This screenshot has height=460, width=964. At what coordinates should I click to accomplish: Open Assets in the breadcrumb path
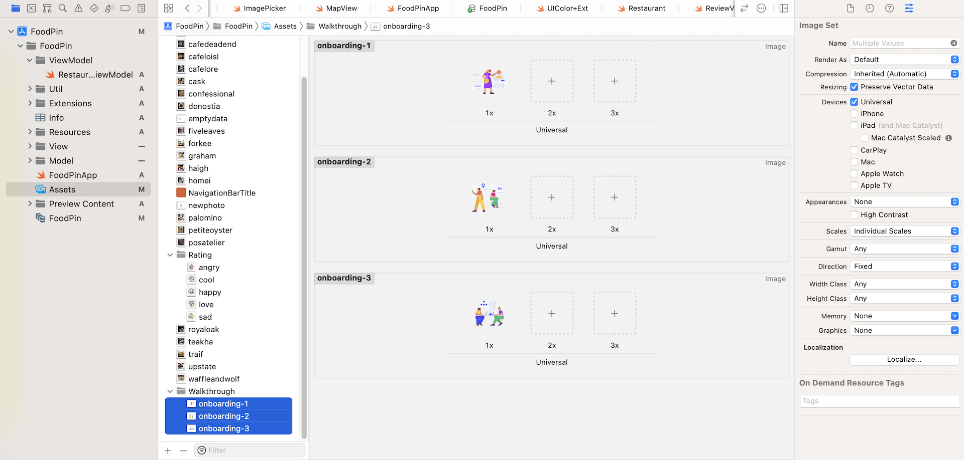point(286,26)
